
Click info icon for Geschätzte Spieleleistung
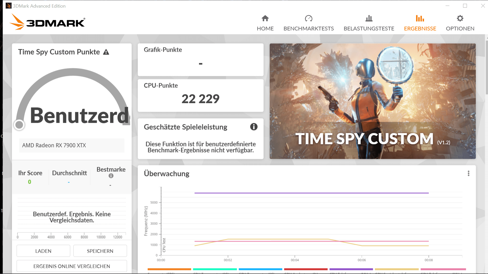tap(254, 127)
